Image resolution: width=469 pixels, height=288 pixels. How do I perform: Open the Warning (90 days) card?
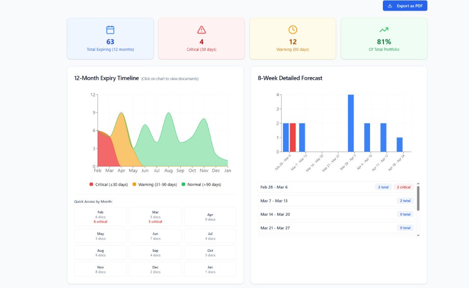(x=293, y=39)
